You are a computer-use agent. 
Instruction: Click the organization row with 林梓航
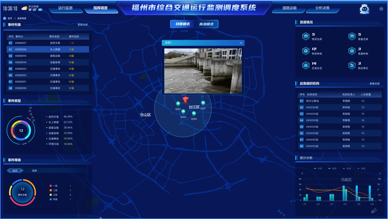point(339,107)
